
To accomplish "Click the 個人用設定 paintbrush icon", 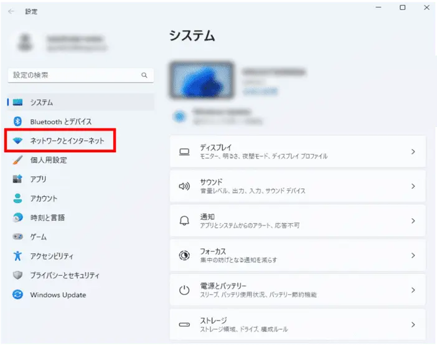I will pyautogui.click(x=17, y=160).
